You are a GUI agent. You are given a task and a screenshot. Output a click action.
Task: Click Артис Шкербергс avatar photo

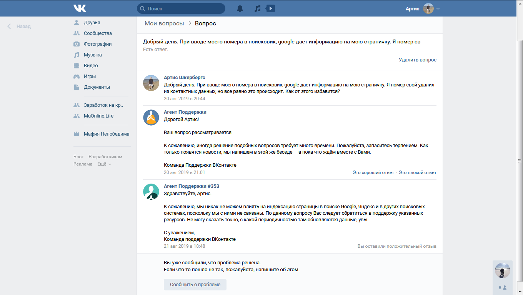click(151, 83)
